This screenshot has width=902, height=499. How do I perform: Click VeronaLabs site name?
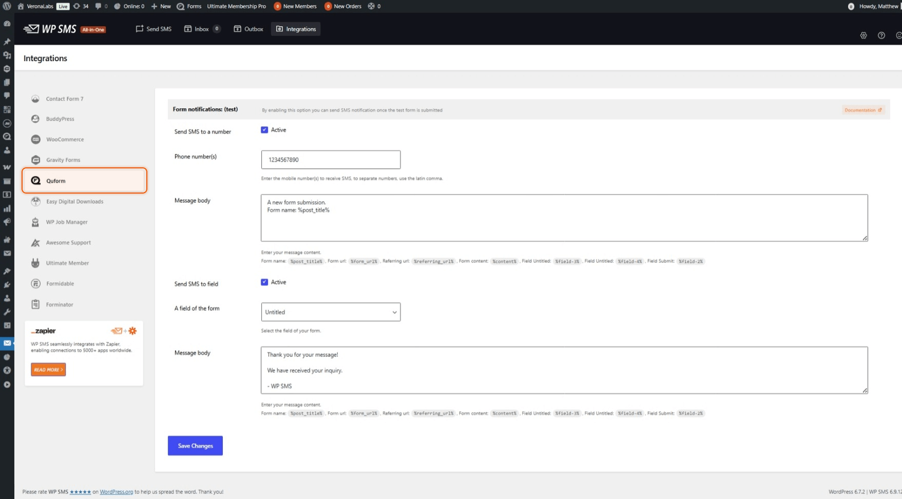click(x=35, y=6)
